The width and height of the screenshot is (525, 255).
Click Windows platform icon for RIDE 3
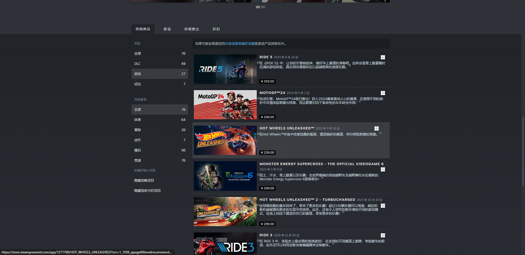click(x=383, y=235)
